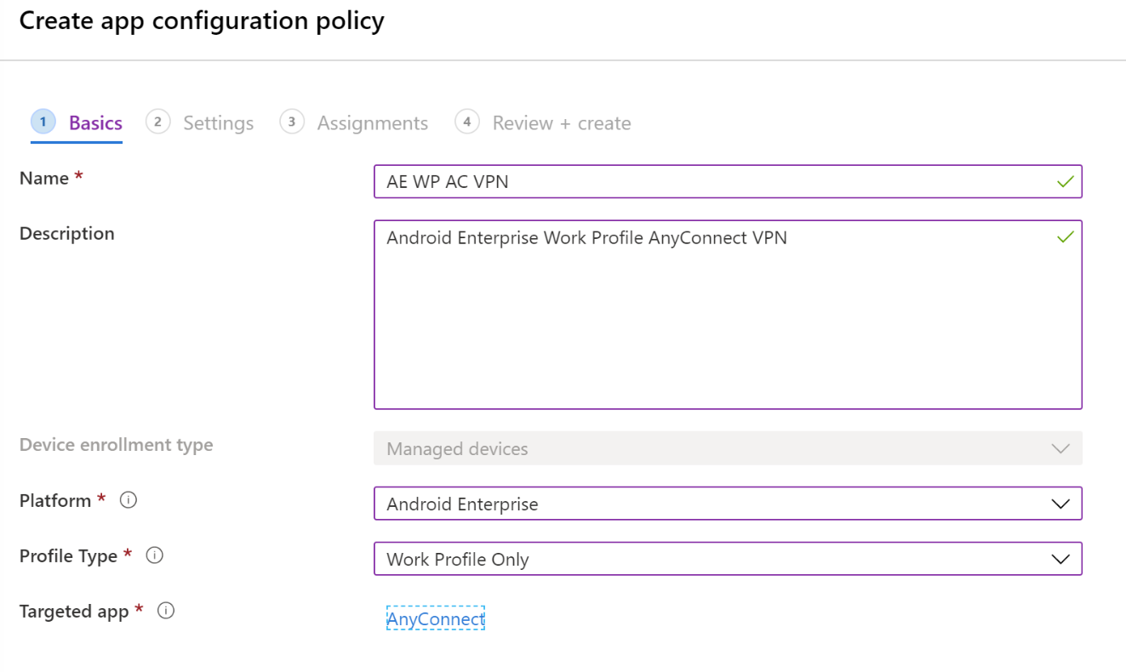Viewport: 1126px width, 672px height.
Task: Click the step 3 circle beside Assignments
Action: [x=292, y=122]
